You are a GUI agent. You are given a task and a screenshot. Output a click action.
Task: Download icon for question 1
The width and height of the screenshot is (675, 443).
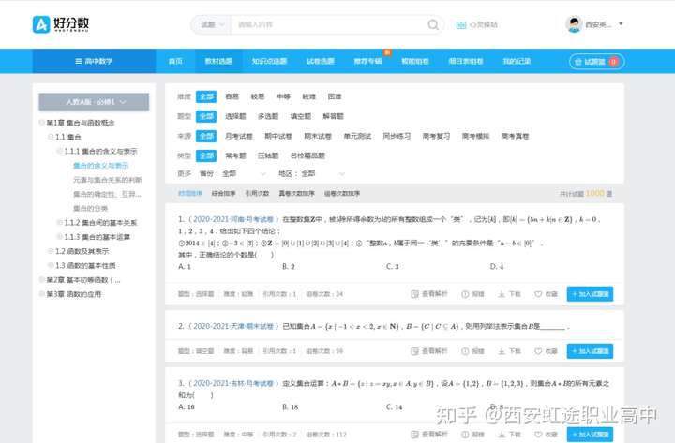(502, 294)
